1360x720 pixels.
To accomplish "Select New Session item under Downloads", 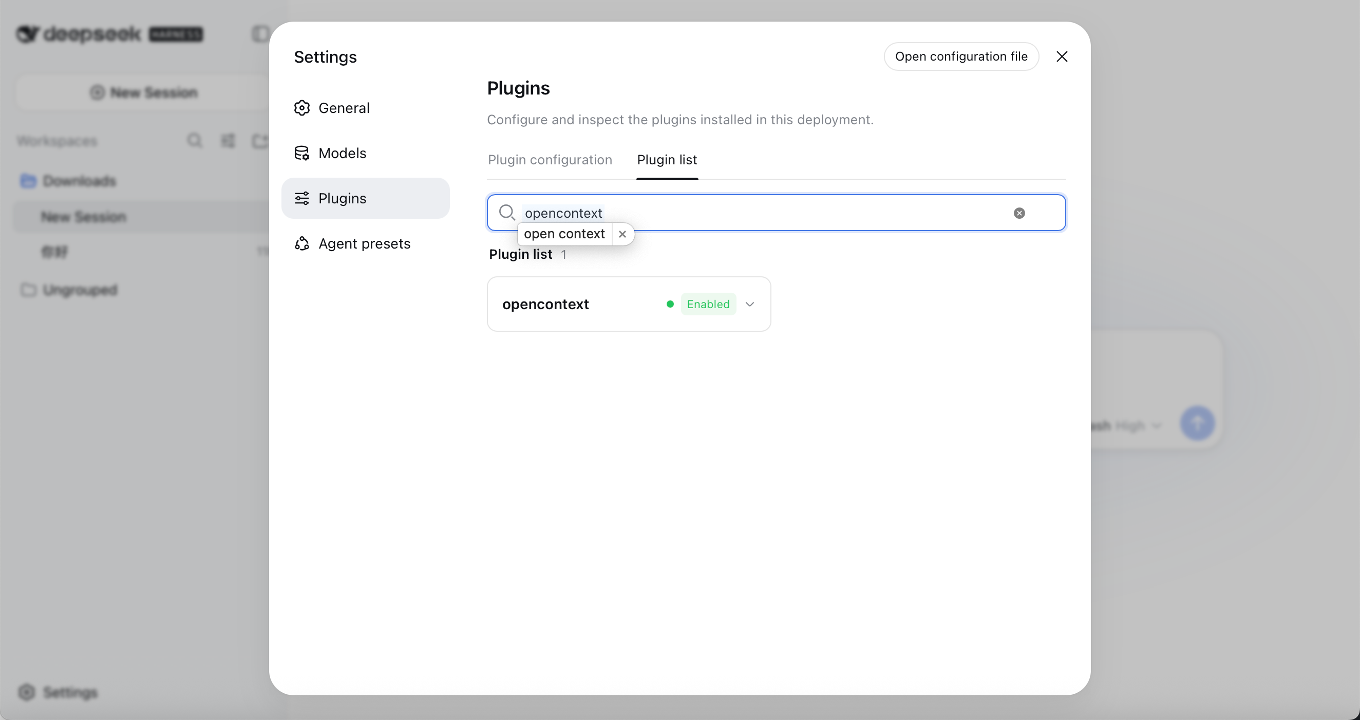I will pyautogui.click(x=83, y=216).
